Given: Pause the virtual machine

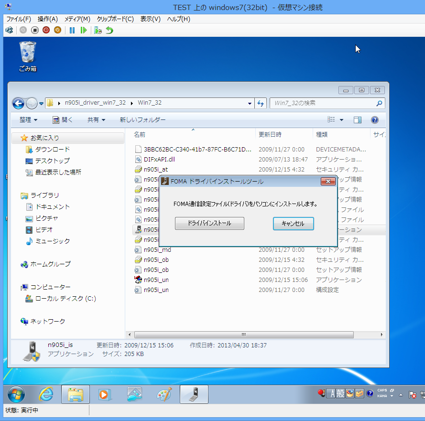Looking at the screenshot, I should [x=72, y=30].
